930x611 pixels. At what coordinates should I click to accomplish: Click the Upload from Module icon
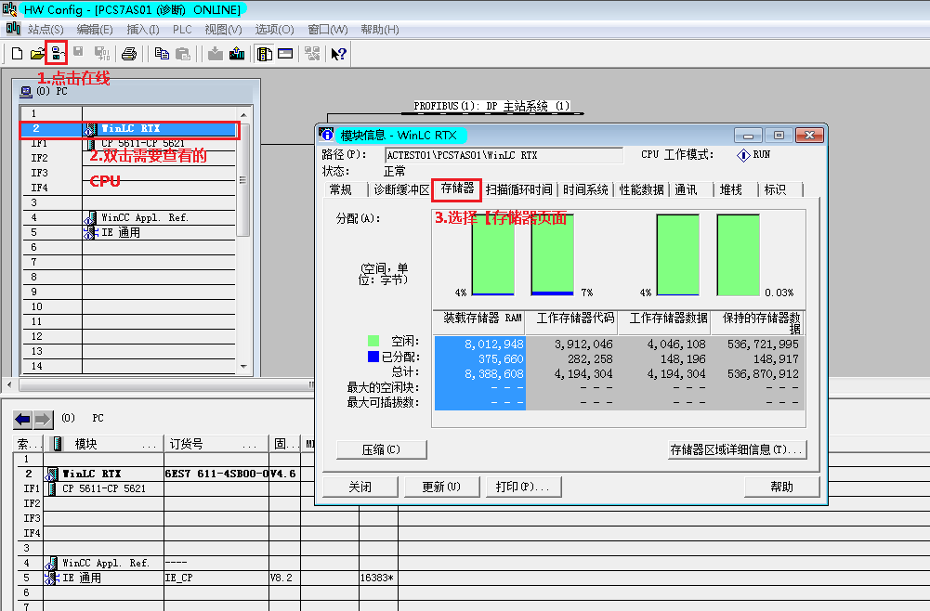pyautogui.click(x=237, y=54)
